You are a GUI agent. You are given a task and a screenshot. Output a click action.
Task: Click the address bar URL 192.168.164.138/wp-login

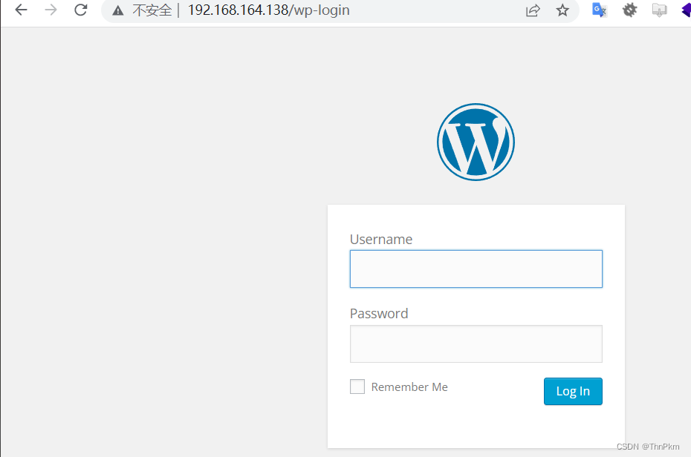(x=269, y=10)
